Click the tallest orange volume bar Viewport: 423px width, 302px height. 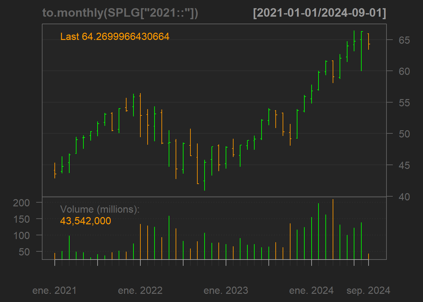(333, 230)
